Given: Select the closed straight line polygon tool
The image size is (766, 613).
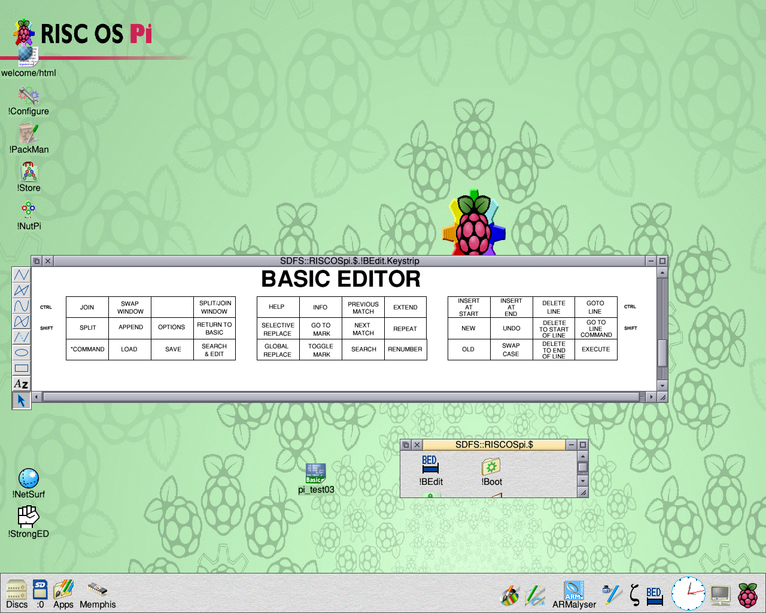Looking at the screenshot, I should tap(21, 290).
